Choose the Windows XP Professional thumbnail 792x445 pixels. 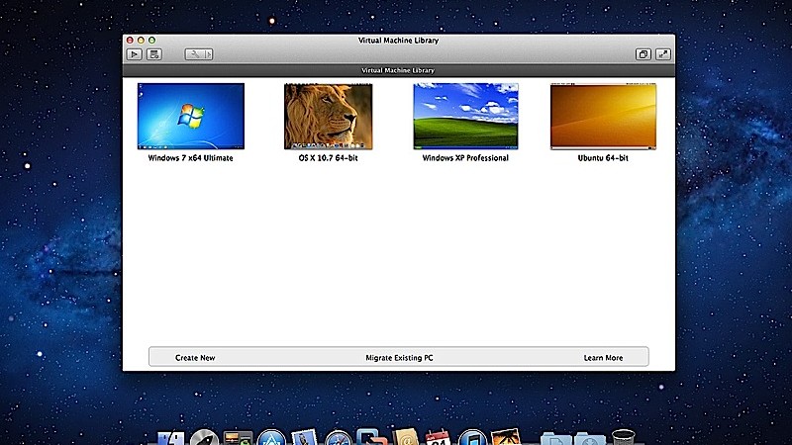[x=465, y=116]
